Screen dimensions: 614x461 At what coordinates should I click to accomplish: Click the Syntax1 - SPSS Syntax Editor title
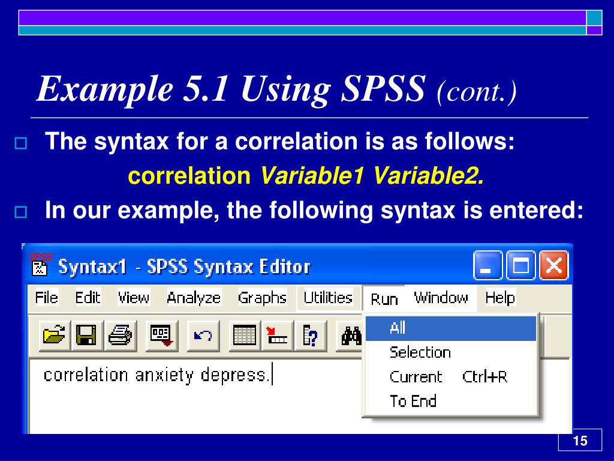coord(184,267)
